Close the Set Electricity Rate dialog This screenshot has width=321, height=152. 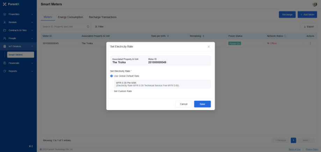[x=209, y=46]
